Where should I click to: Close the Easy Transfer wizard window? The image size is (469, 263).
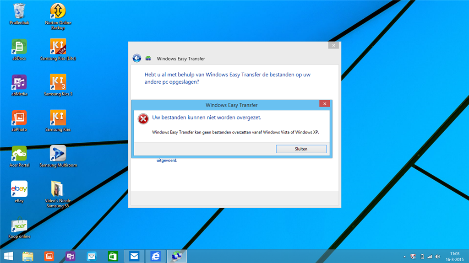click(x=333, y=45)
